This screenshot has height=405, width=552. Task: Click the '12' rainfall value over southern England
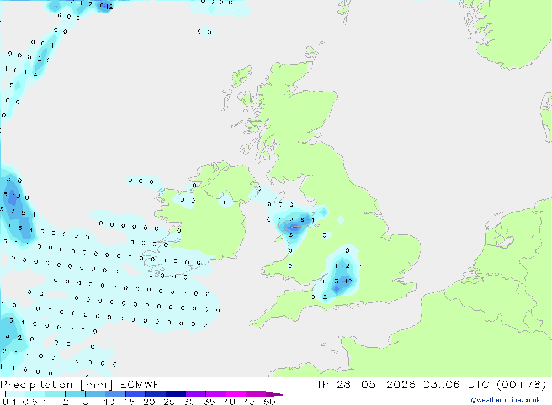[x=348, y=281]
